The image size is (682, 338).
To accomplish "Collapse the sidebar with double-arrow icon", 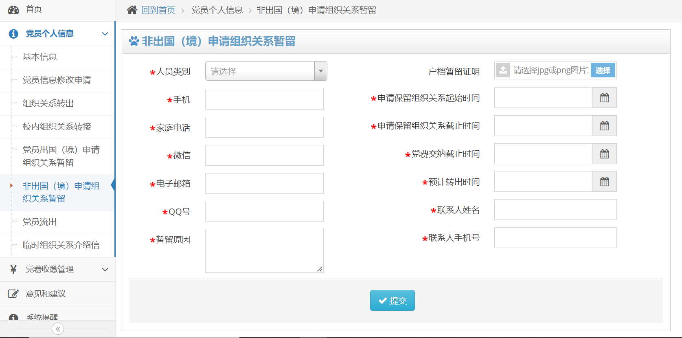I will coord(58,329).
